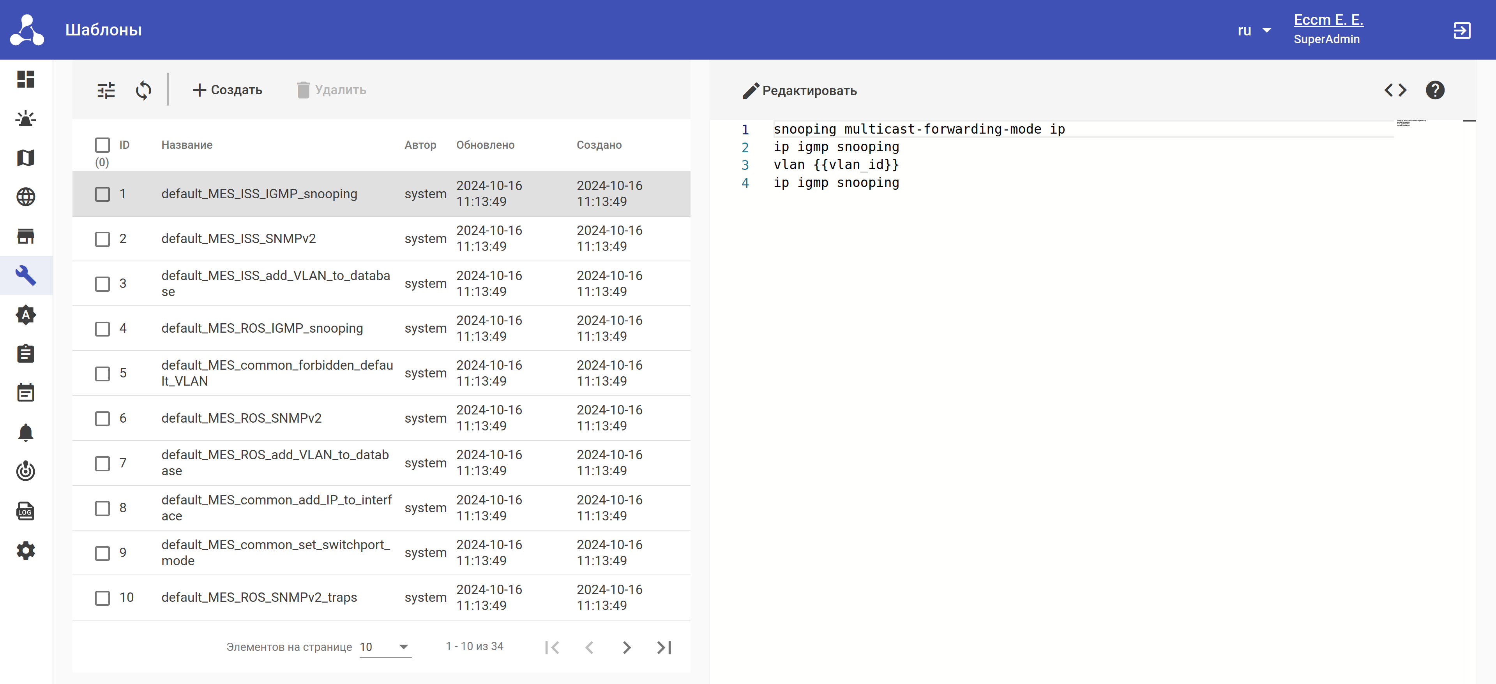Log out using the exit icon
Screen dimensions: 1496x684
tap(1461, 30)
